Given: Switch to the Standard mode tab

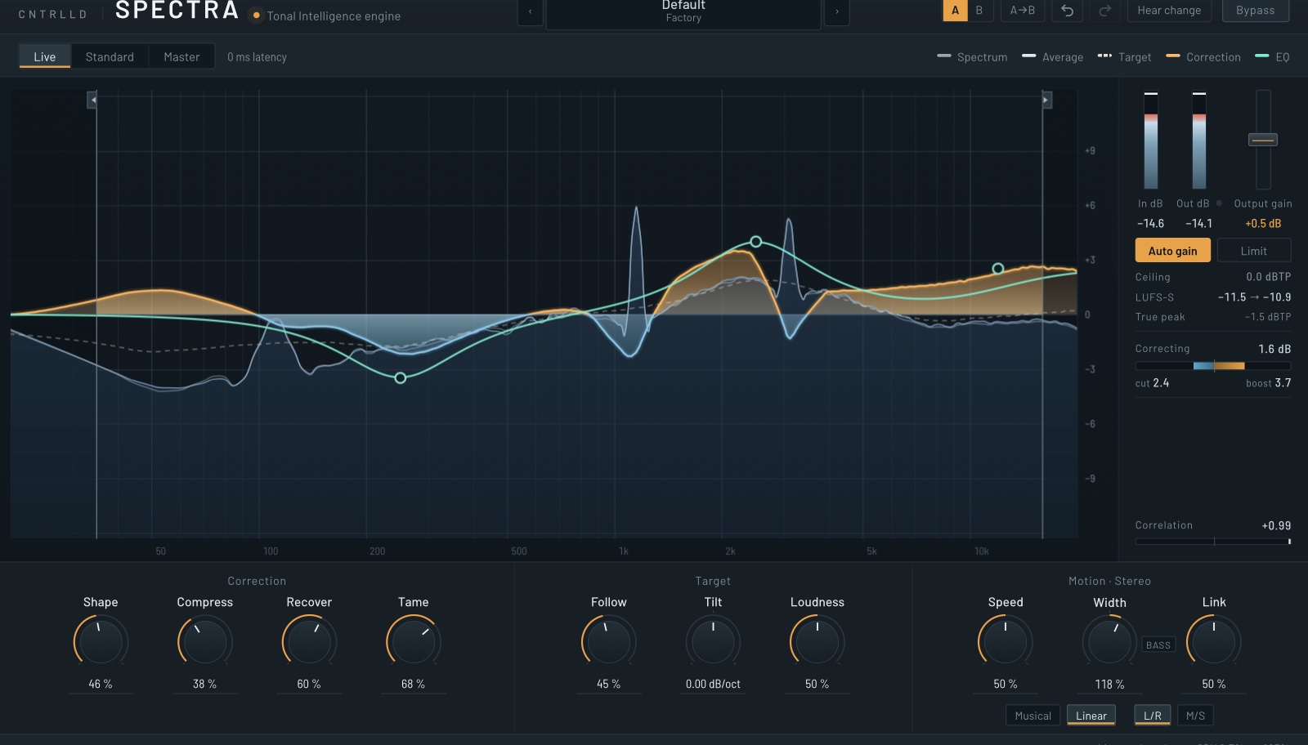Looking at the screenshot, I should (x=110, y=56).
